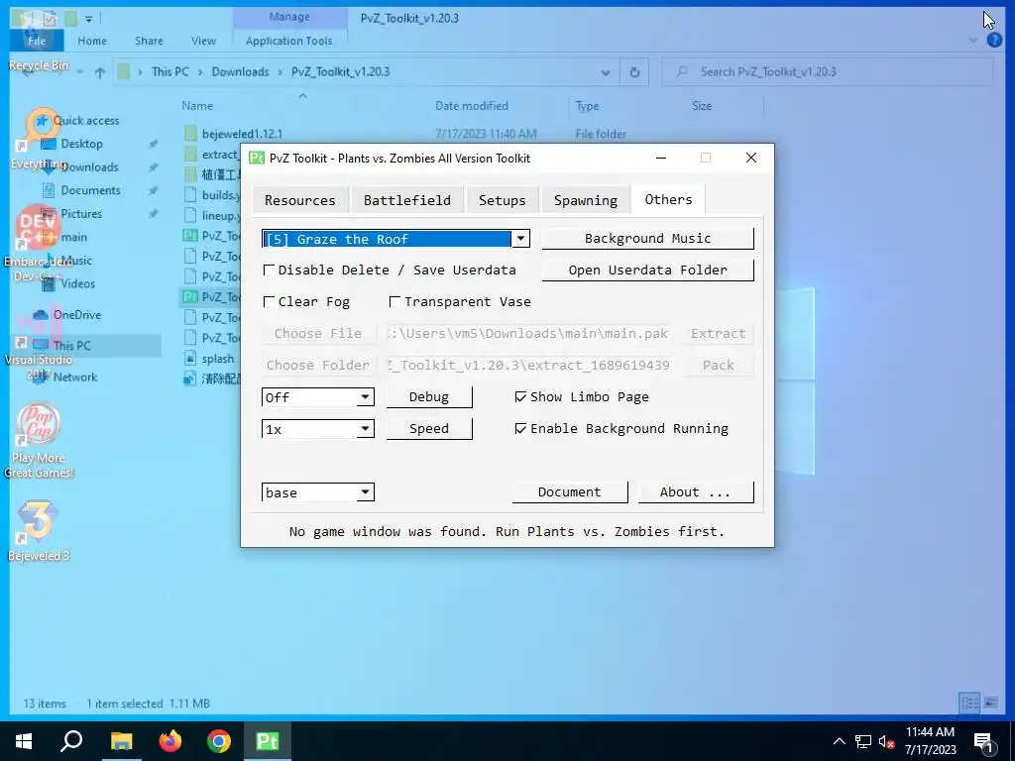Viewport: 1015px width, 761px height.
Task: Open the Resources tab in PvZ Toolkit
Action: coord(299,200)
